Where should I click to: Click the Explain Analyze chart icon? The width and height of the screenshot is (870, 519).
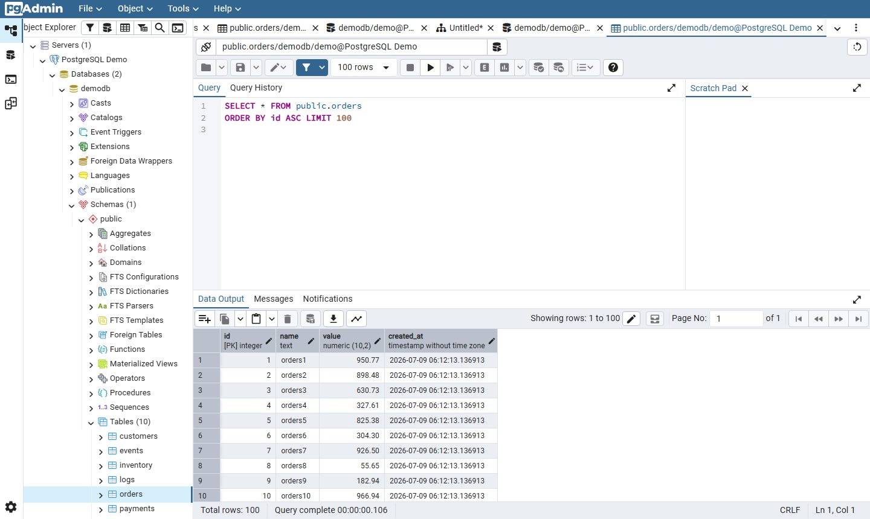(504, 68)
